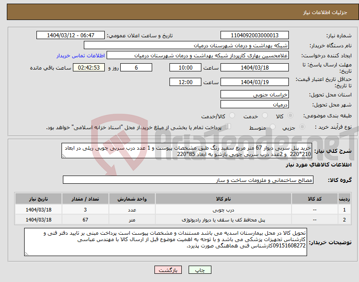Click the validity time field 12:00
Screen dimensions: 359x282
click(x=185, y=82)
